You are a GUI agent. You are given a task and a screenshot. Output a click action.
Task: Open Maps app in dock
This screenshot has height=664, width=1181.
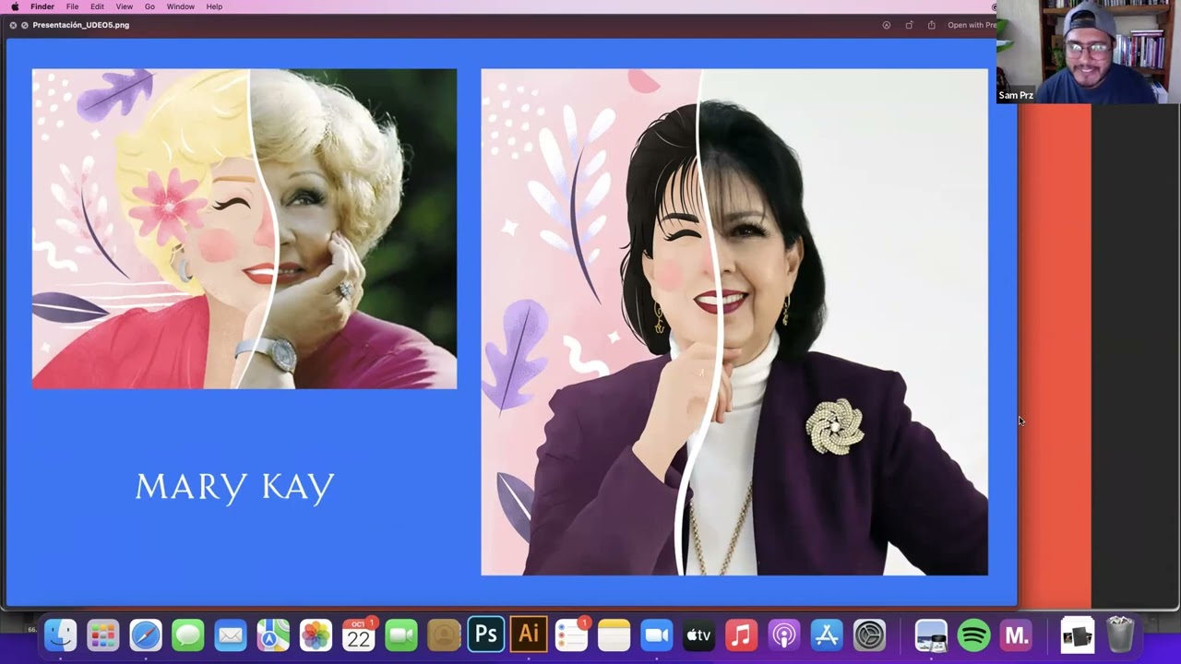(273, 634)
